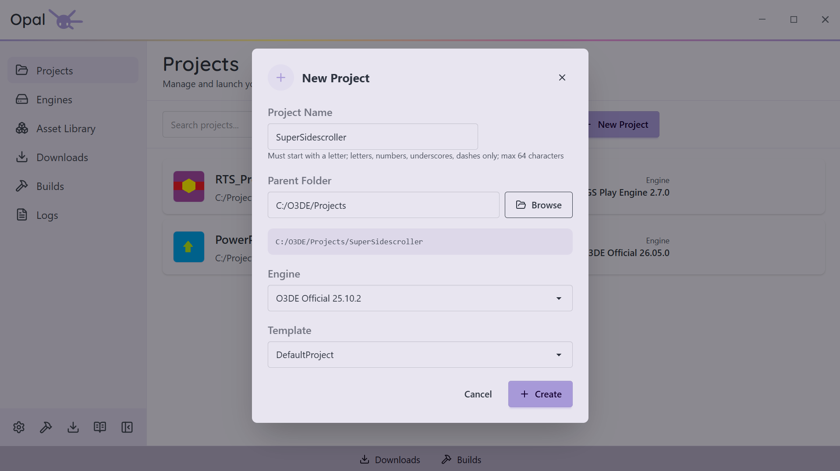Open Projects in the sidebar
Screen dimensions: 840x471
click(73, 70)
